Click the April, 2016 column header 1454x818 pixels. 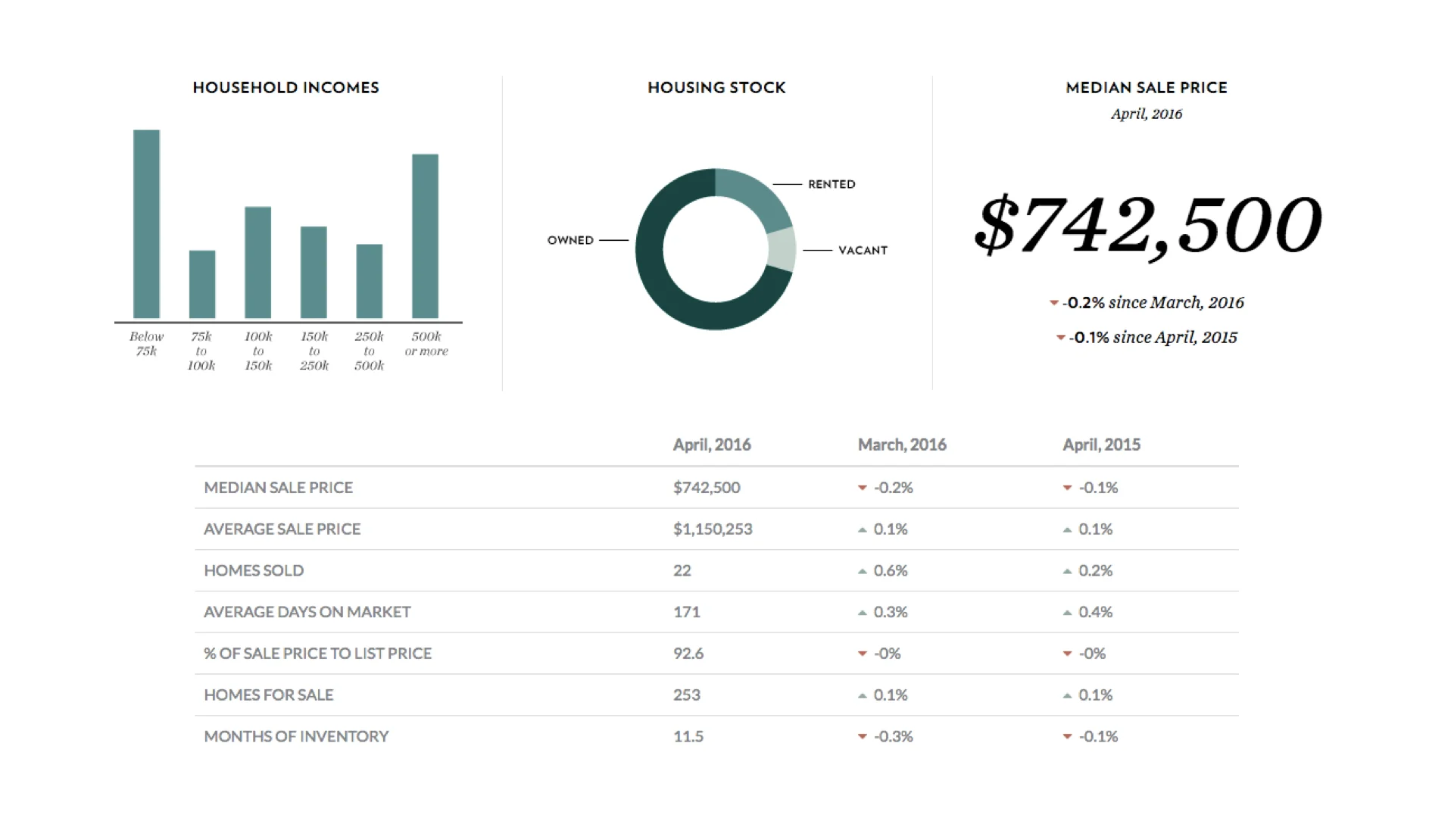711,445
